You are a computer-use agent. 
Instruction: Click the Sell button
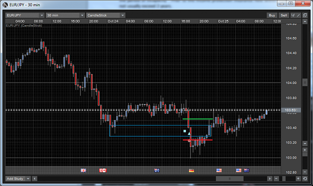[x=284, y=15]
